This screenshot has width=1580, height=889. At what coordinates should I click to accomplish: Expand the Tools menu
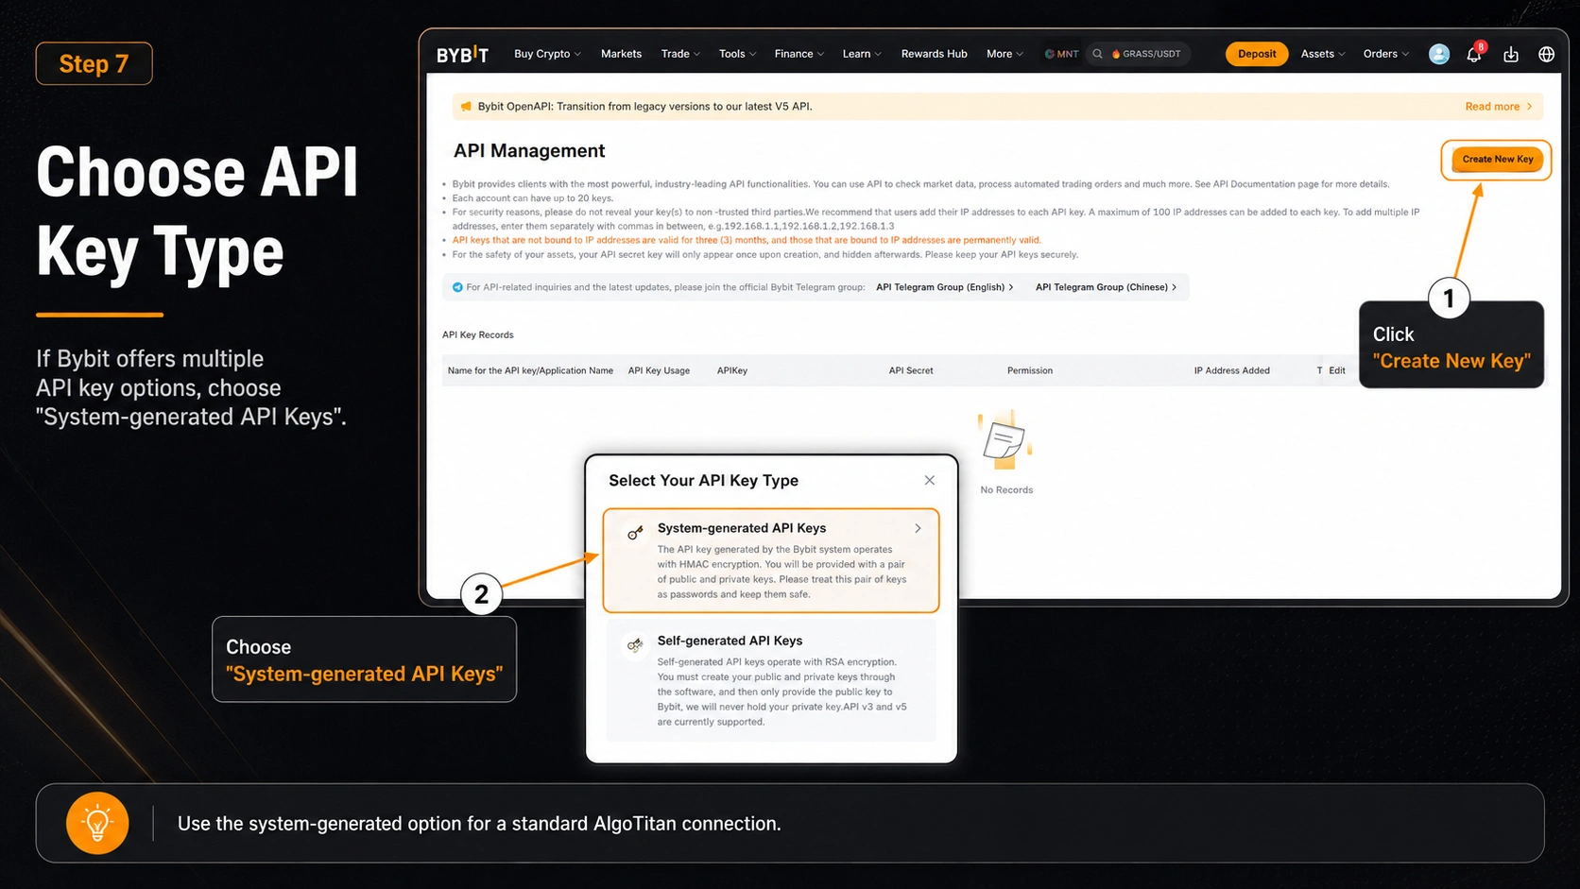pos(737,54)
